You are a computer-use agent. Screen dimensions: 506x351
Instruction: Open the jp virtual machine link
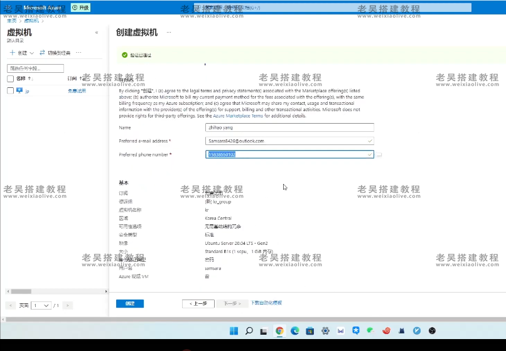[x=27, y=91]
